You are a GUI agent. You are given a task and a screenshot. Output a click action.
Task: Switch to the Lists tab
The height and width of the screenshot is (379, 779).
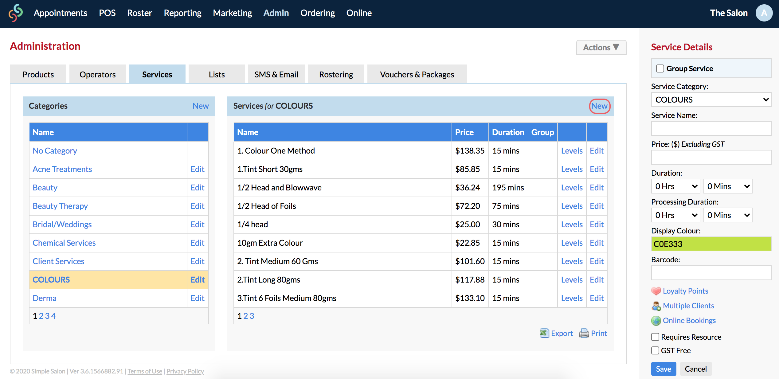tap(217, 74)
